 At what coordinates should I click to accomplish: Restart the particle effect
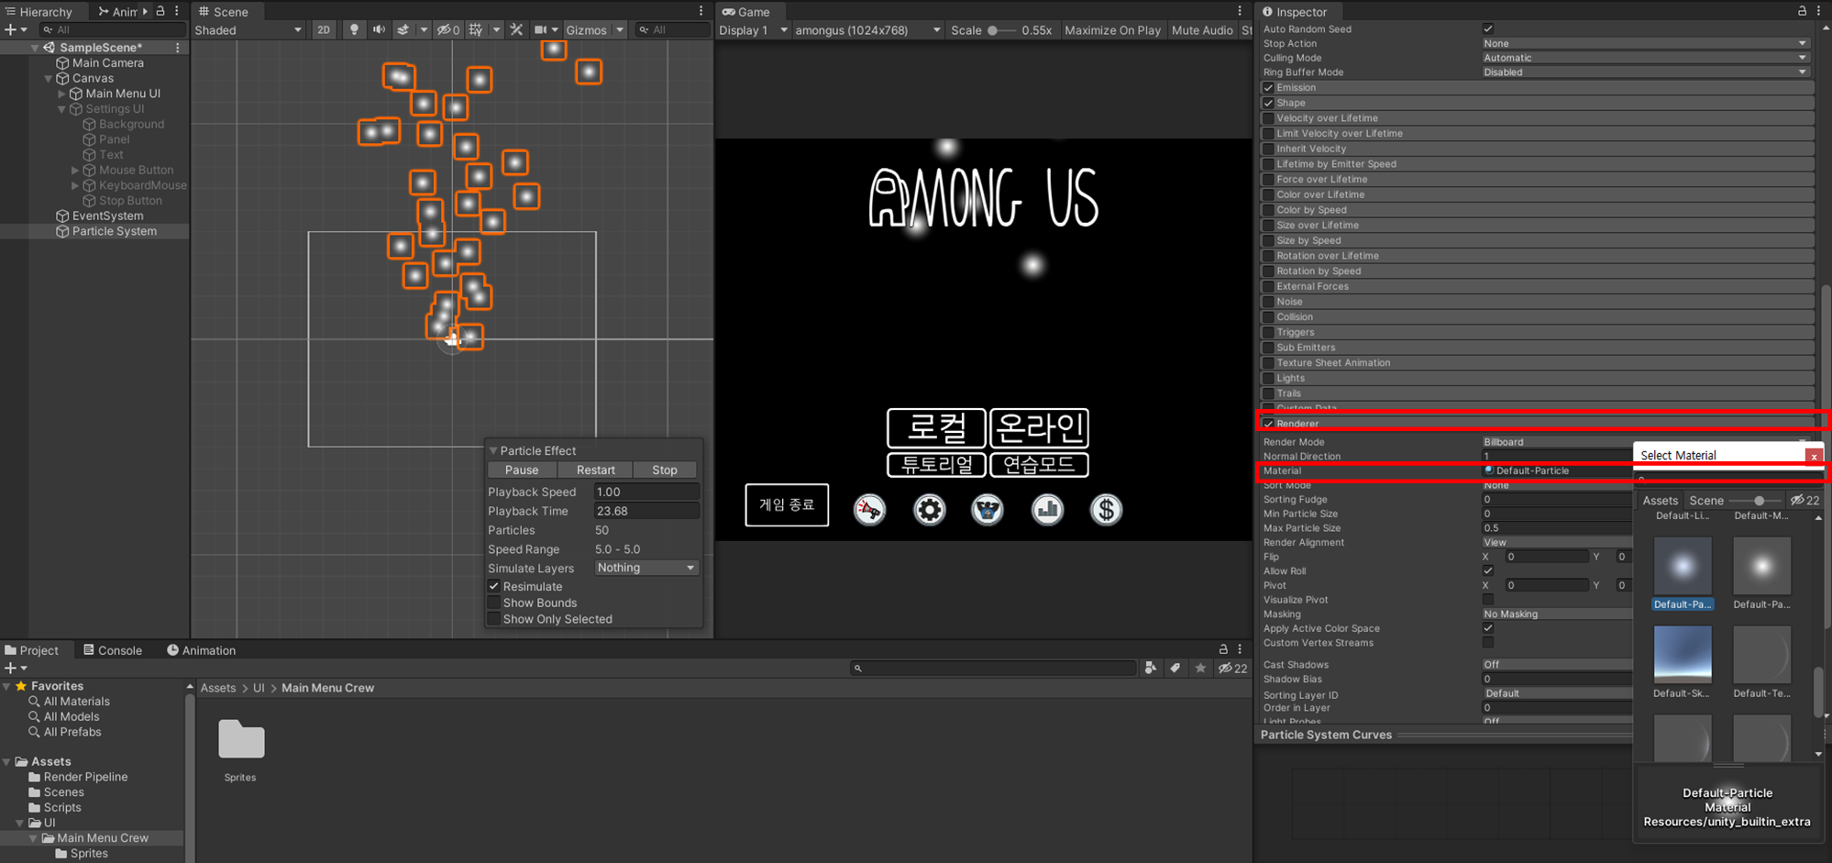pyautogui.click(x=596, y=470)
